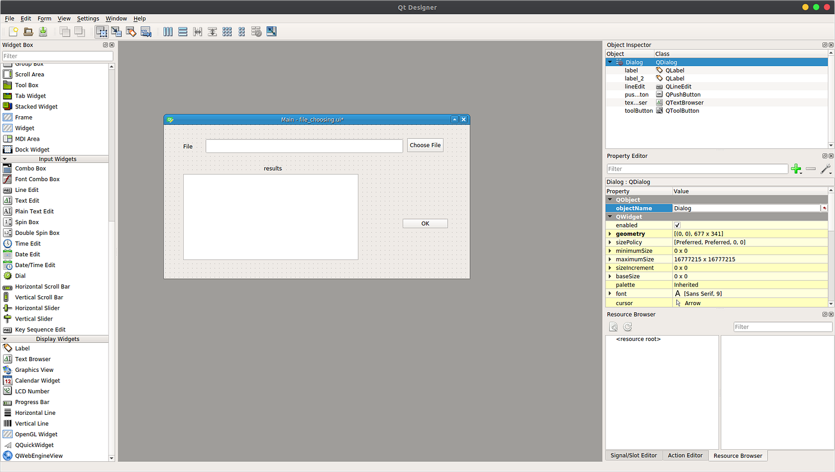The width and height of the screenshot is (835, 472).
Task: Click Widget Box scroll down arrow
Action: point(112,458)
